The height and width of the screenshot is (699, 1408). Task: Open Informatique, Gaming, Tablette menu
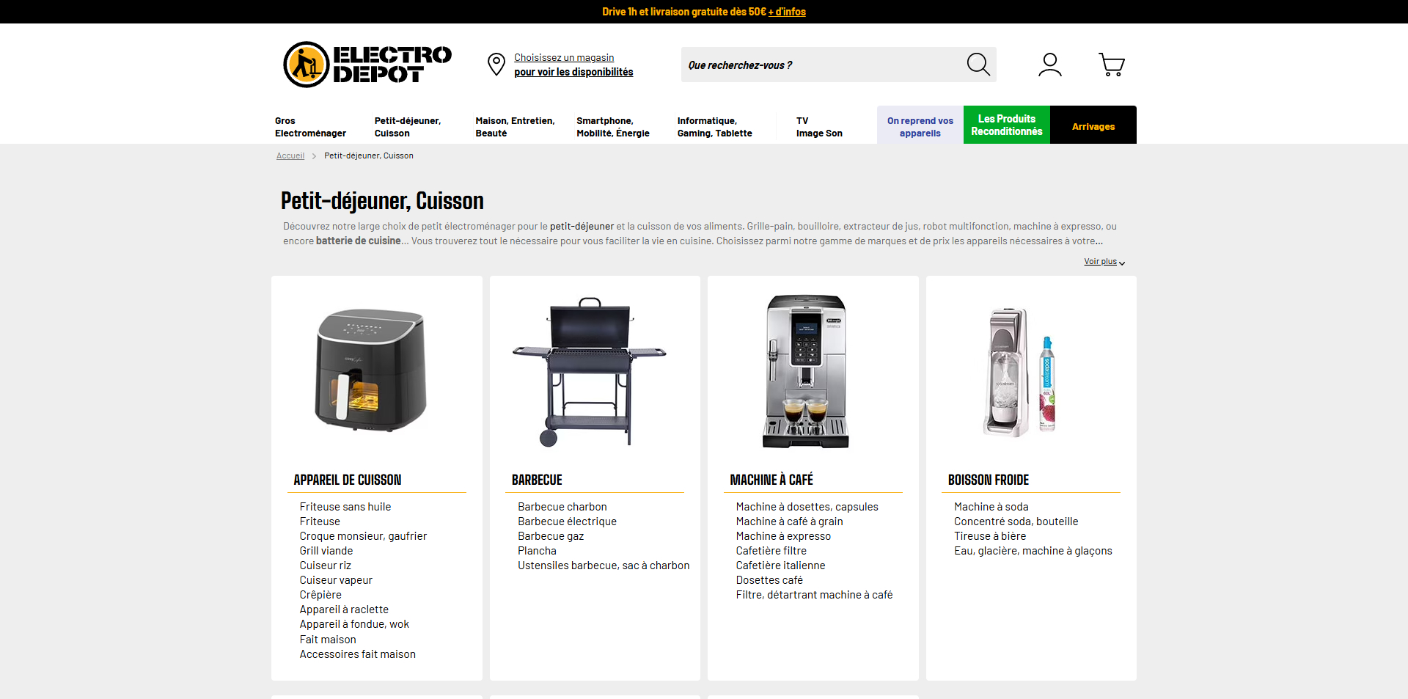tap(715, 127)
